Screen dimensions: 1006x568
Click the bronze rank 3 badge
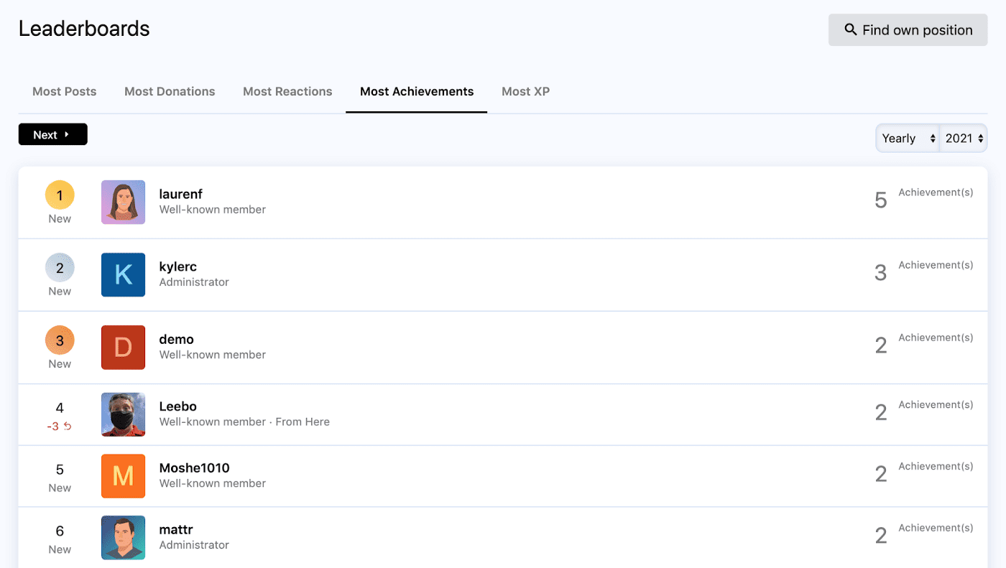coord(60,340)
